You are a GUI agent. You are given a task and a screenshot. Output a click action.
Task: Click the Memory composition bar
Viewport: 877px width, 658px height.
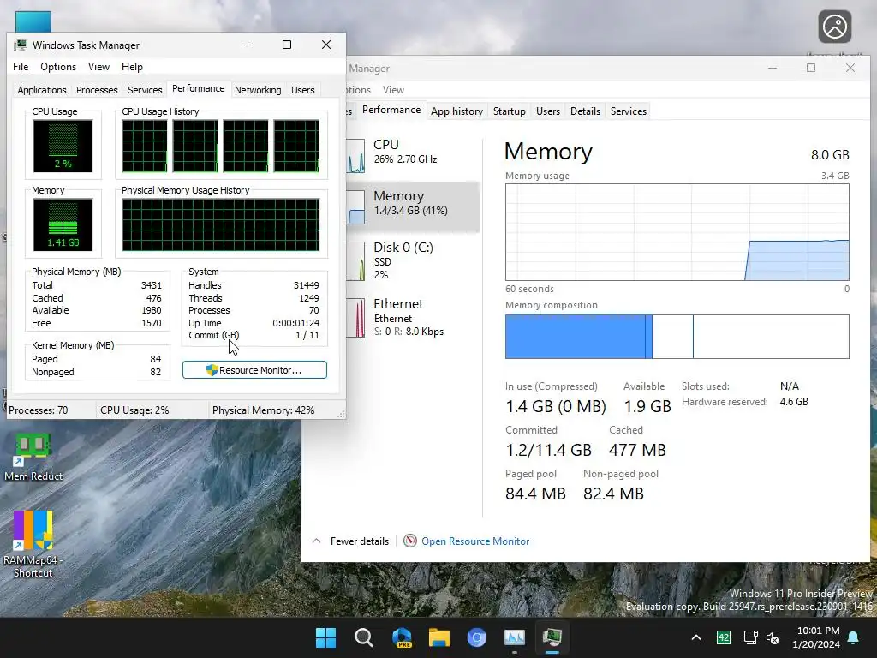pyautogui.click(x=677, y=336)
